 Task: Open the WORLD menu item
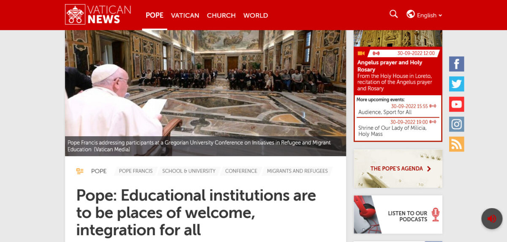point(256,15)
